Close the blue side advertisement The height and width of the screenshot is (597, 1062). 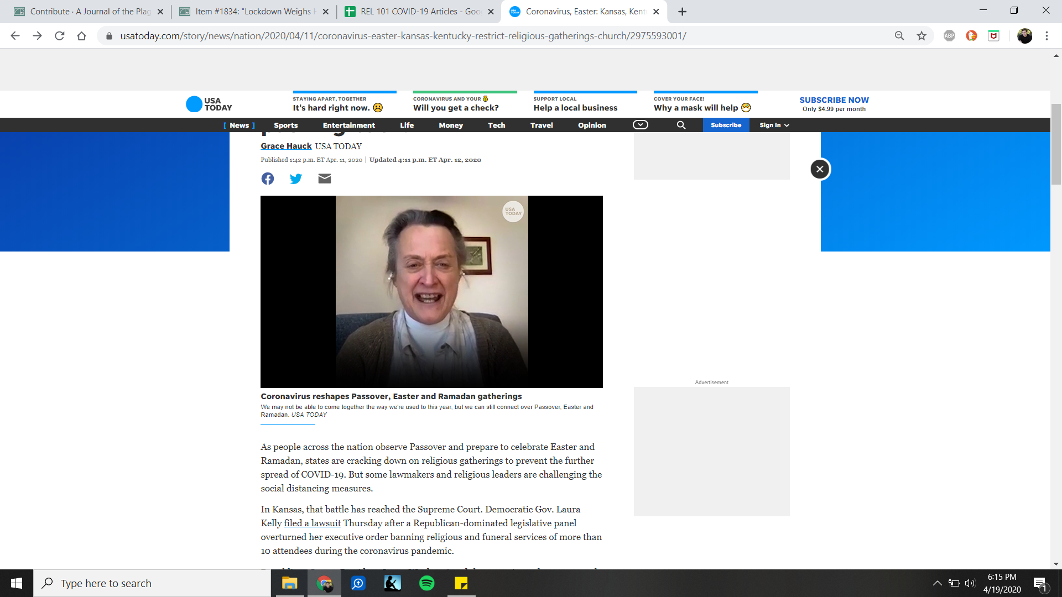pos(820,169)
